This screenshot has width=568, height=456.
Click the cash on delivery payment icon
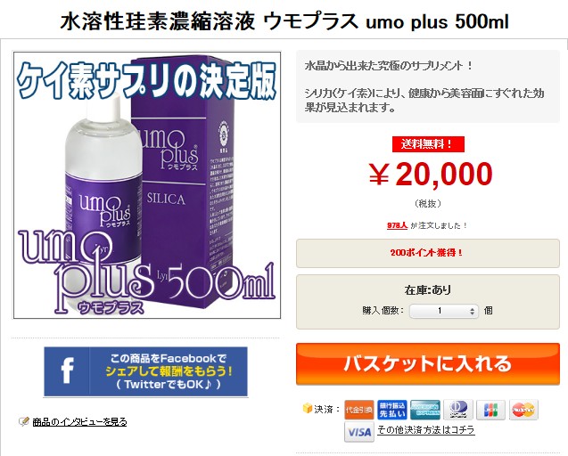click(358, 410)
